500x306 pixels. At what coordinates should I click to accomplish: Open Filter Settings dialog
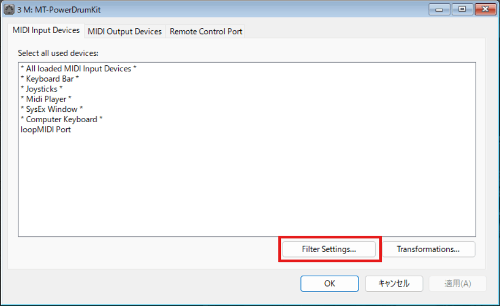click(x=329, y=249)
